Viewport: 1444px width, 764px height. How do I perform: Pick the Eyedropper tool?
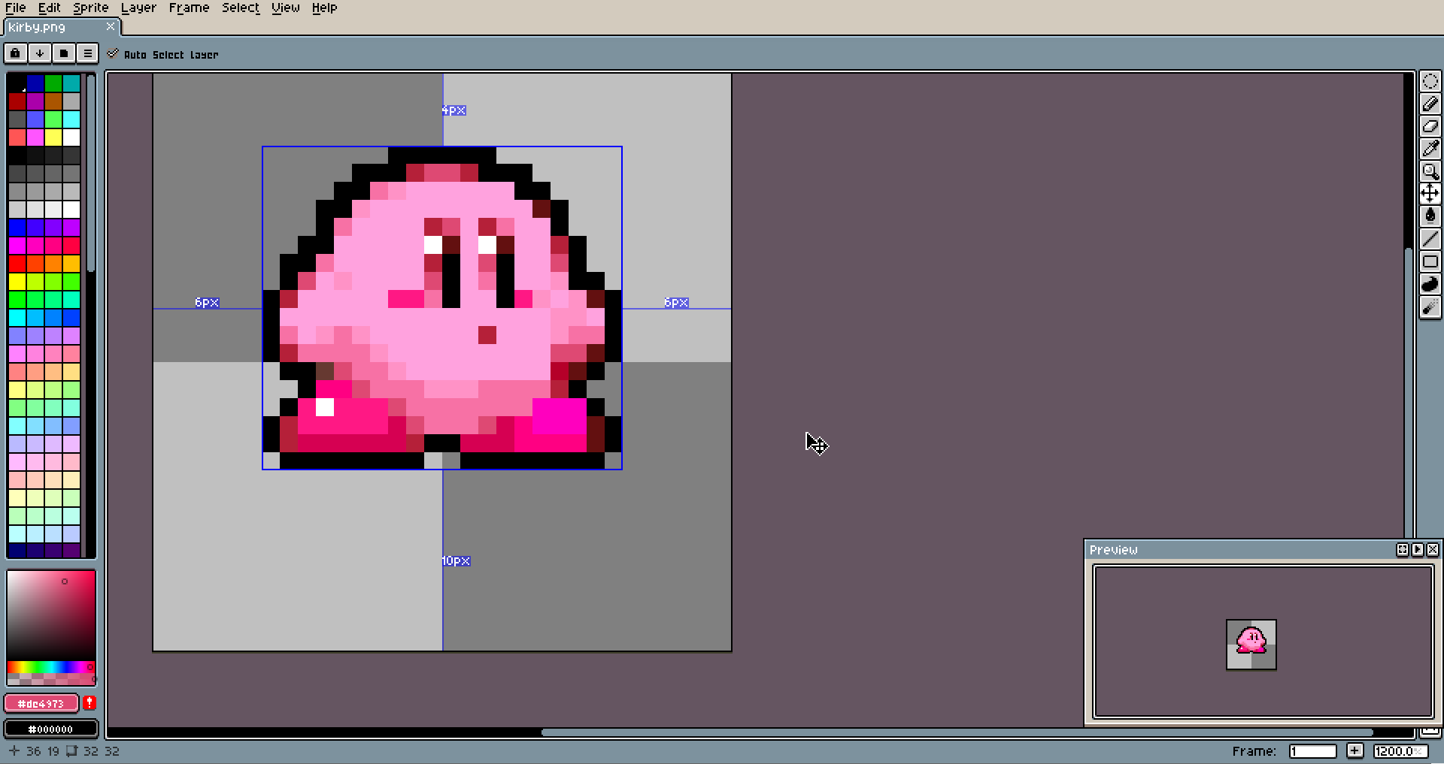1430,149
